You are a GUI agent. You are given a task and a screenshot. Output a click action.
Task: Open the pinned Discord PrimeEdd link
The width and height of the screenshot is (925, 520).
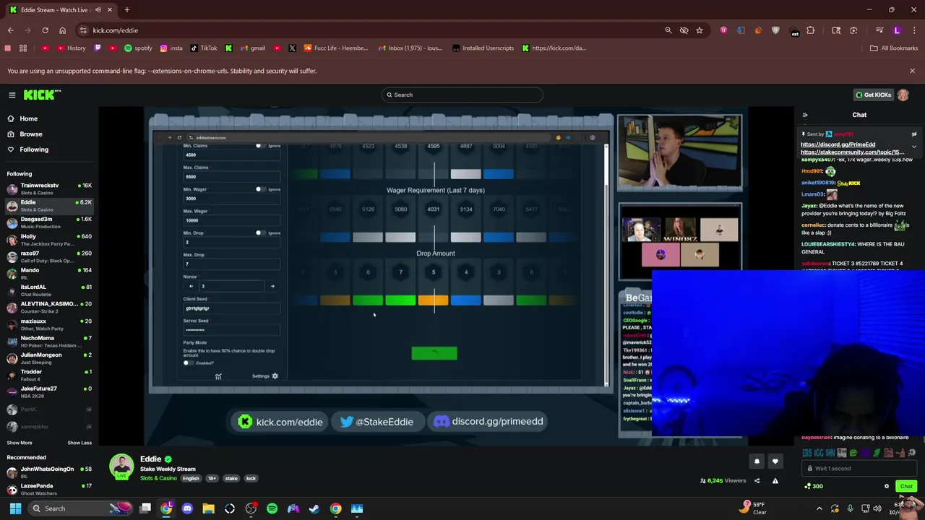coord(838,144)
